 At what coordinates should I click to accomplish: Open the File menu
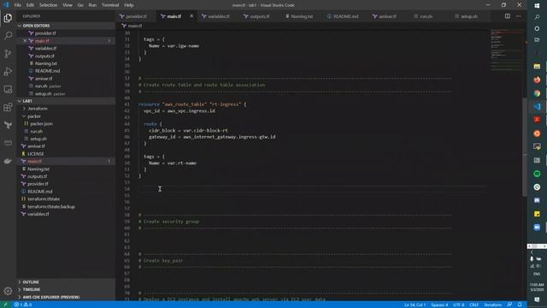pyautogui.click(x=17, y=5)
